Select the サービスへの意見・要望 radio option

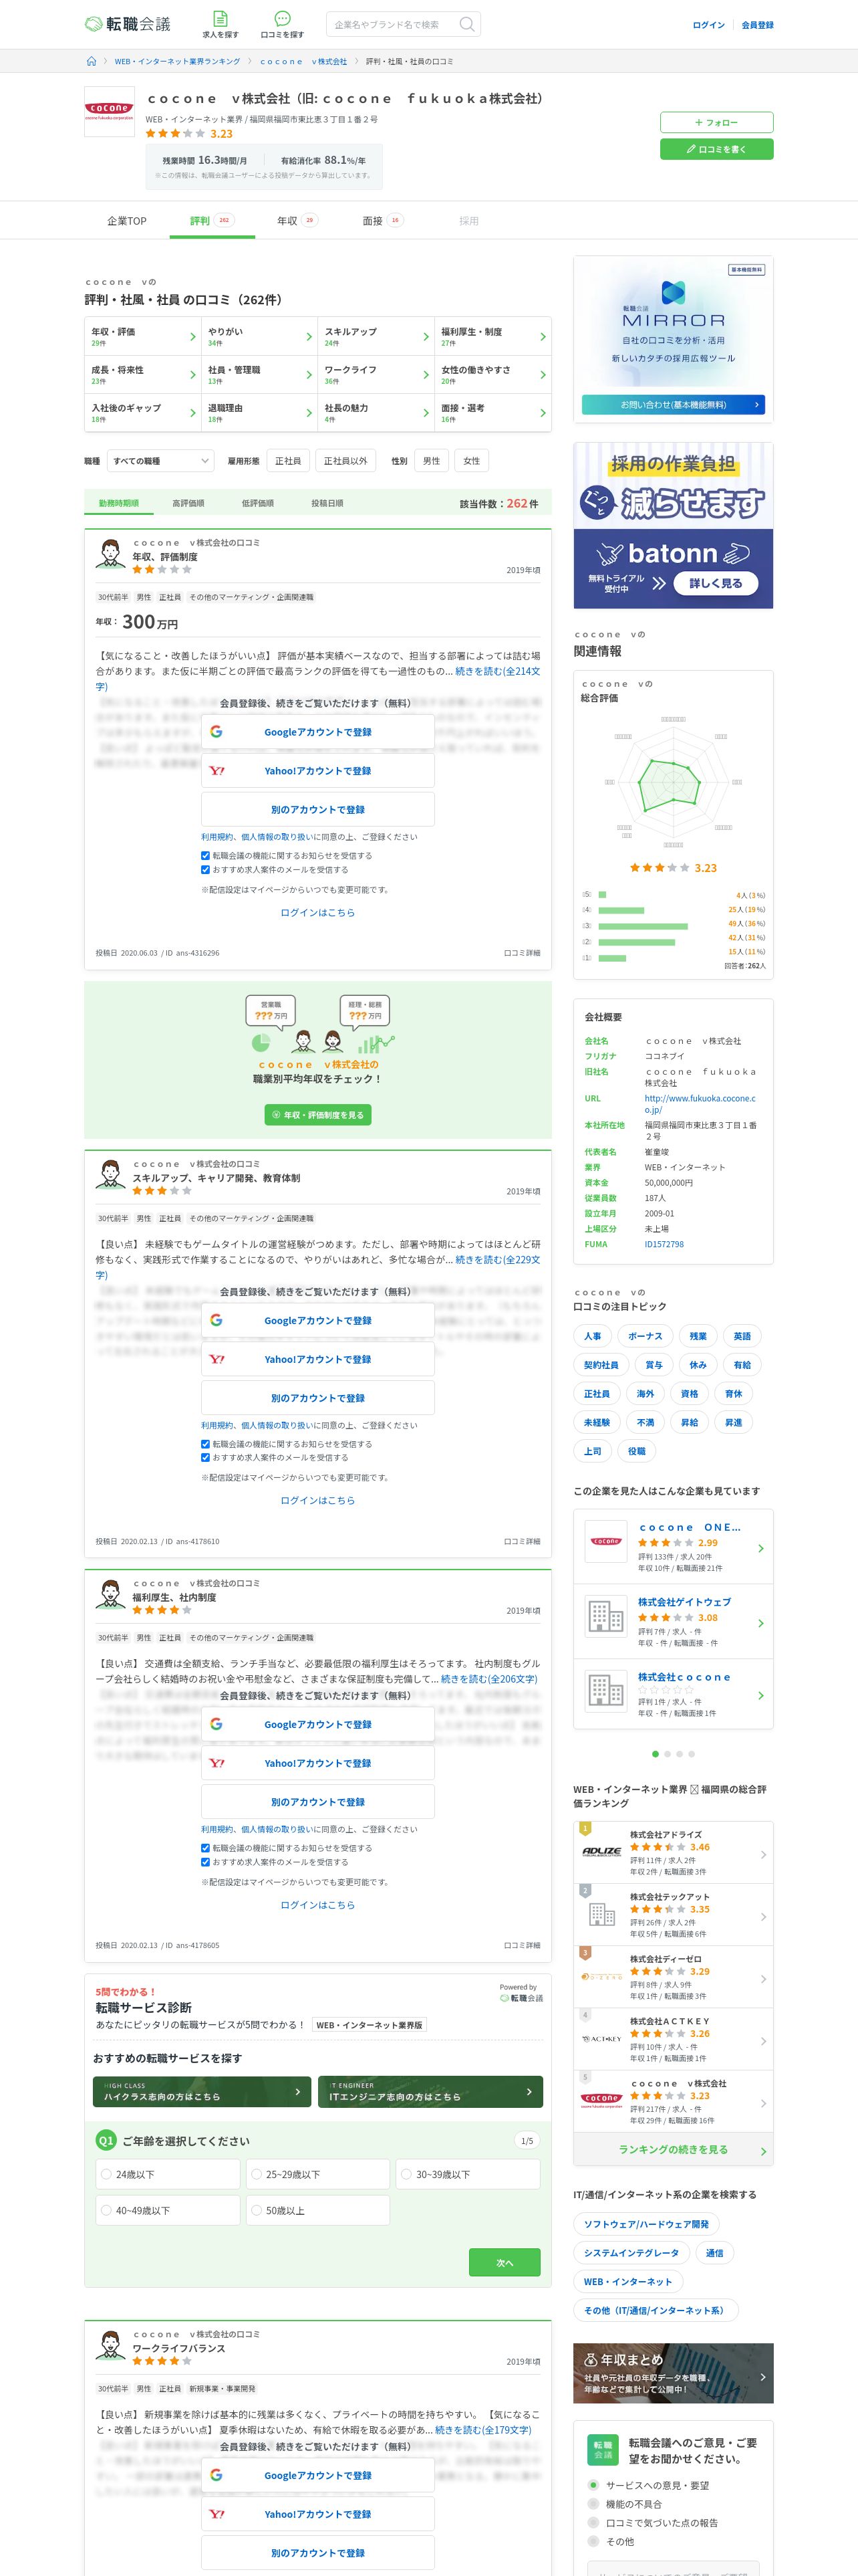pyautogui.click(x=593, y=2484)
